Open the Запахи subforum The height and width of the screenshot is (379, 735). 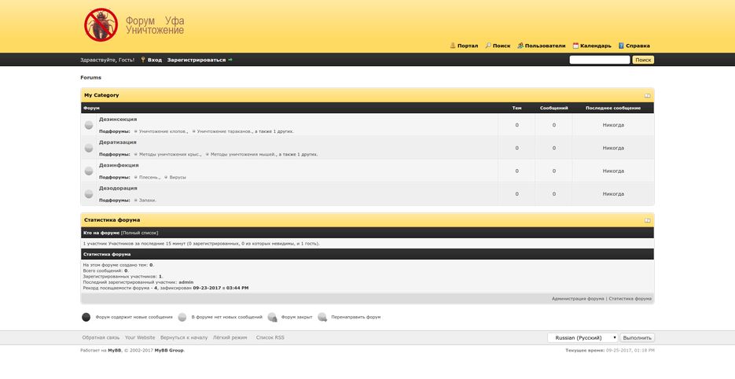[x=147, y=201]
